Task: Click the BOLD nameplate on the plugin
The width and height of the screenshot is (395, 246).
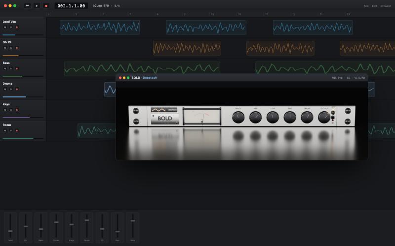Action: pyautogui.click(x=165, y=119)
